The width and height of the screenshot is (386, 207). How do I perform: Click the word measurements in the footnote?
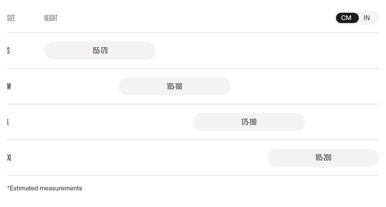[61, 188]
